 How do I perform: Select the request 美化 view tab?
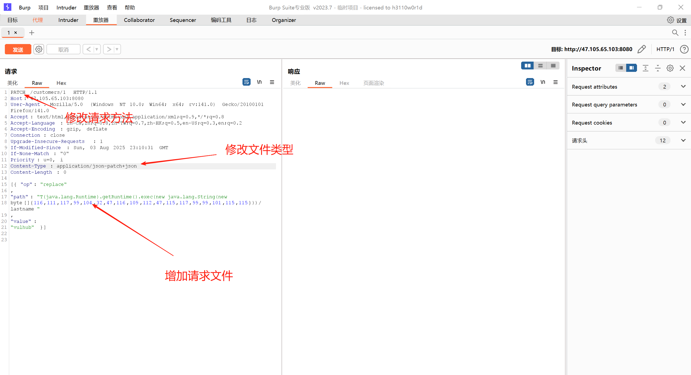click(12, 83)
